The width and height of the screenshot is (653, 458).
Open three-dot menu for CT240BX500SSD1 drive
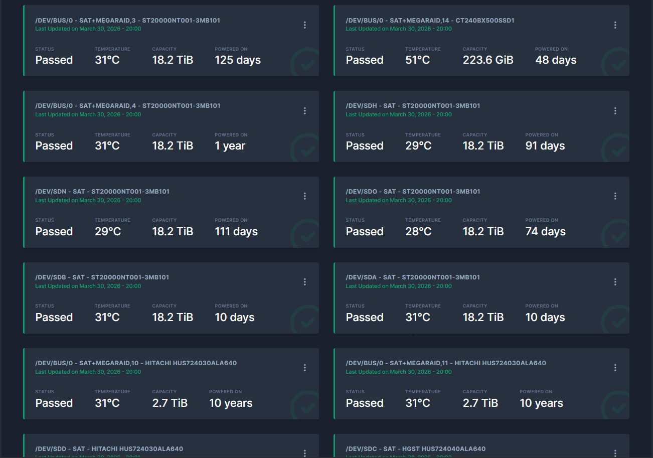615,25
